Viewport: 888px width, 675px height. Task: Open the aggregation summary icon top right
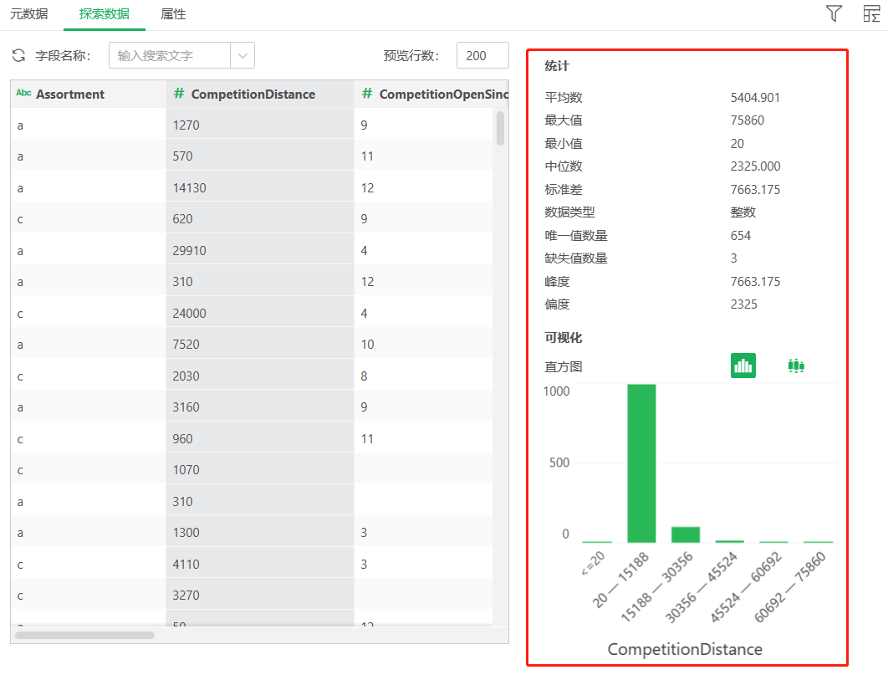click(870, 13)
